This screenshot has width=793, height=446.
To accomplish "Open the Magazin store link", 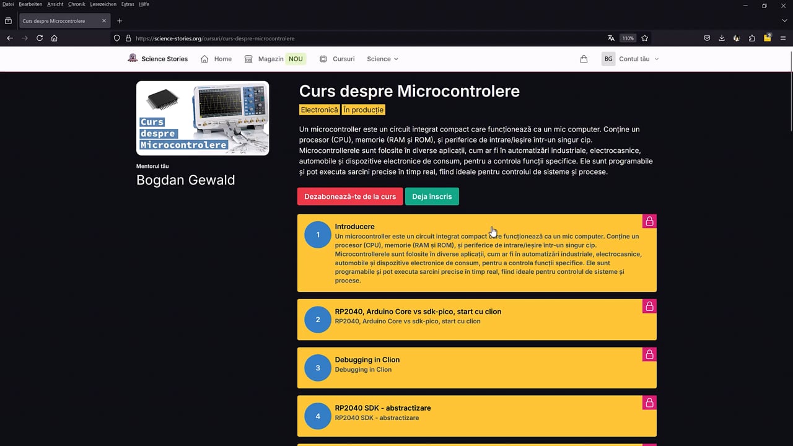I will [274, 59].
